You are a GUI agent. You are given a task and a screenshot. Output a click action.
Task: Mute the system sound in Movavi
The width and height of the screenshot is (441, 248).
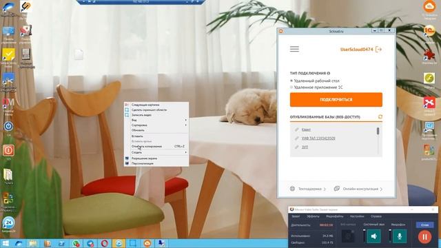(x=373, y=236)
